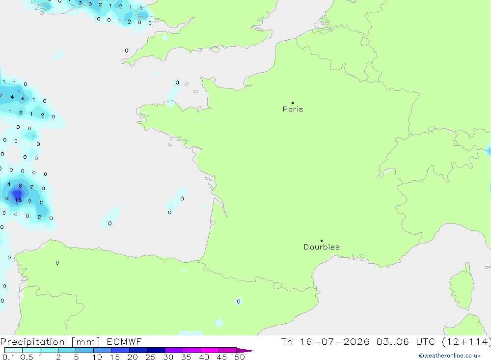Click the '8' precipitation value on map

point(20,186)
